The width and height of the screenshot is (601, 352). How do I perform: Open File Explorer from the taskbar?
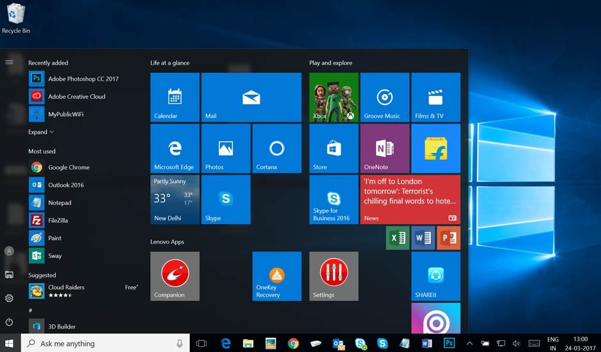tap(248, 343)
